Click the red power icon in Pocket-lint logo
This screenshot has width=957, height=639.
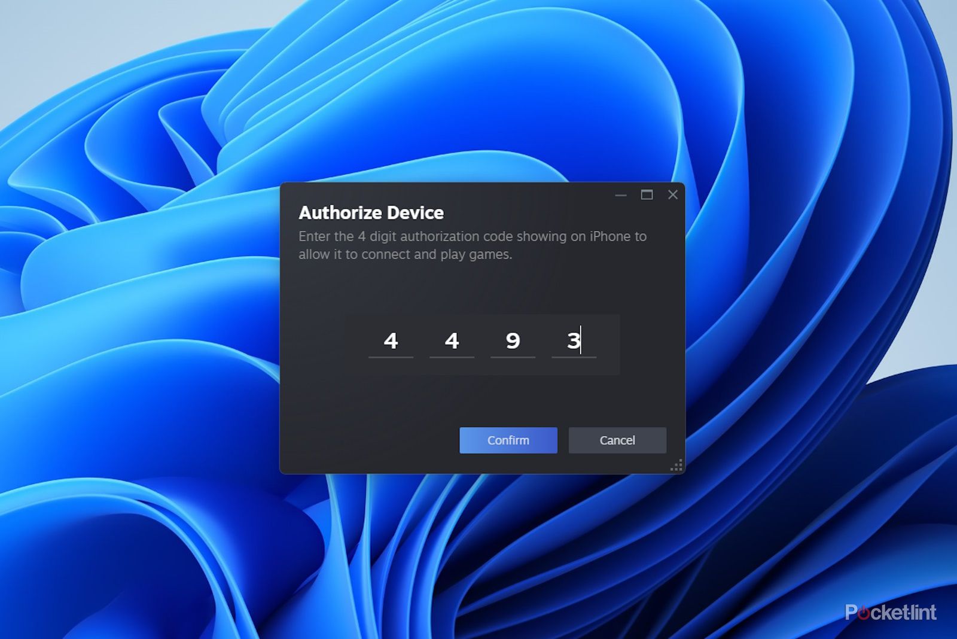click(x=864, y=613)
